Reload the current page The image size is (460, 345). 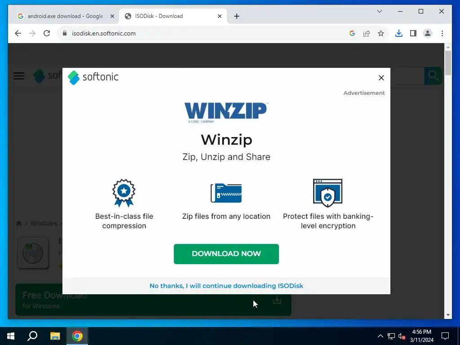click(47, 33)
